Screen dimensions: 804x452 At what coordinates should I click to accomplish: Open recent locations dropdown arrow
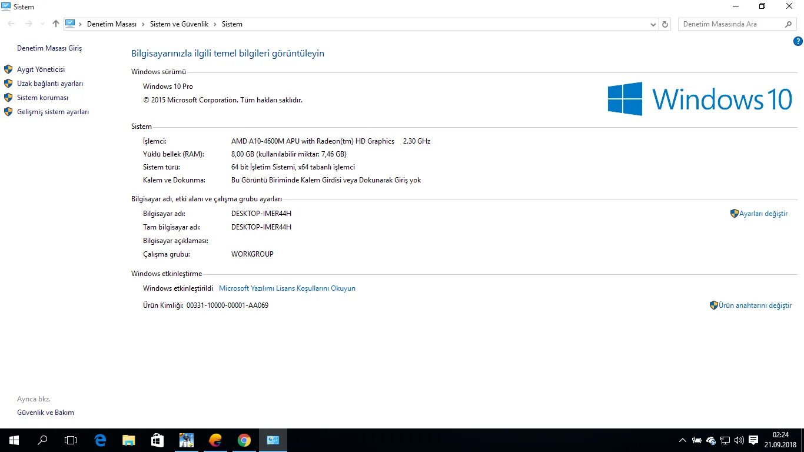tap(42, 24)
